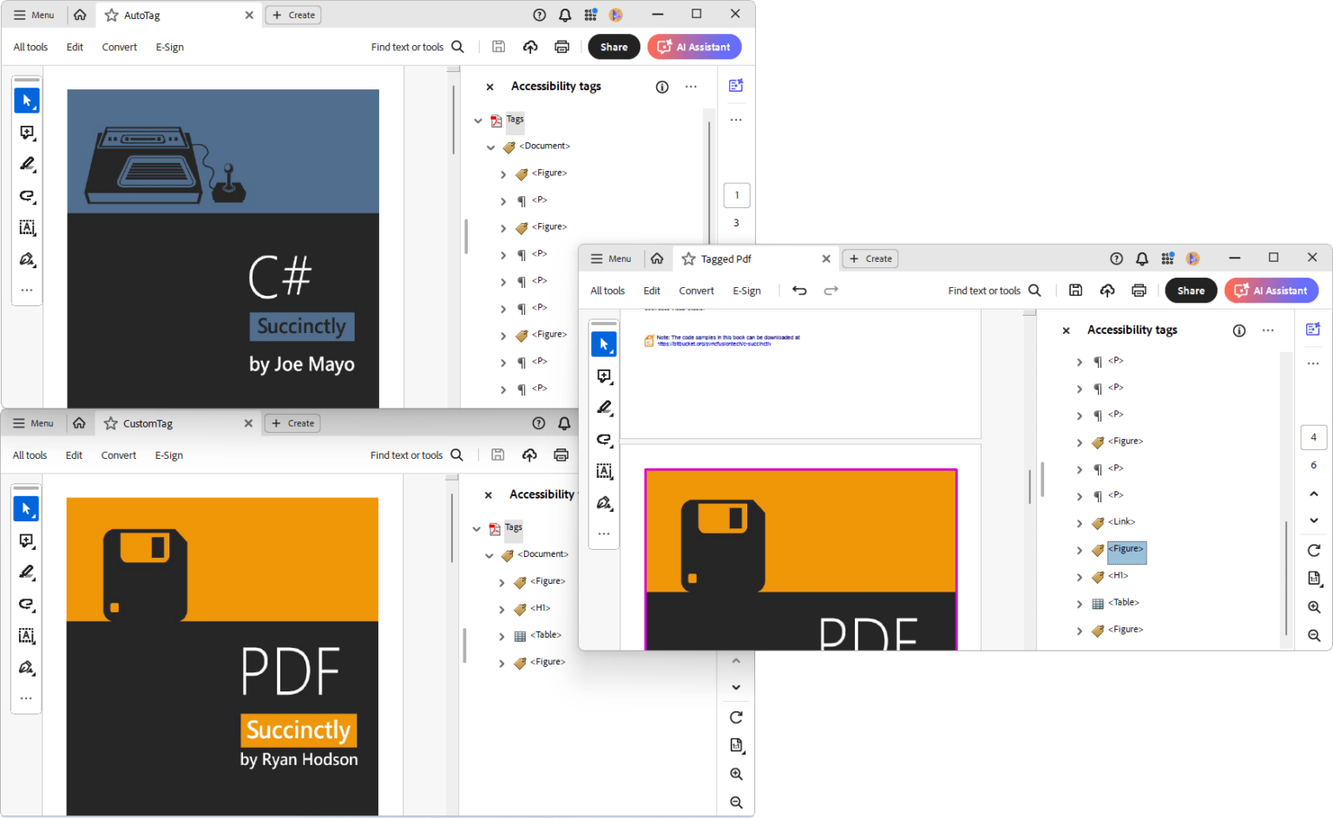1333x818 pixels.
Task: Click zoom in magnifier in CustomTag window
Action: click(736, 774)
